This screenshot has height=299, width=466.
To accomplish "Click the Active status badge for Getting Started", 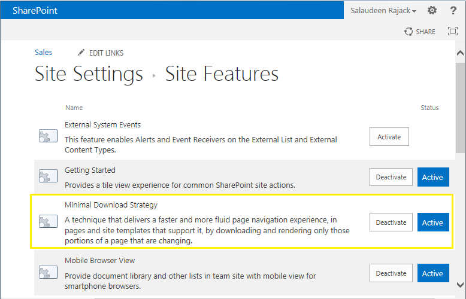I will (432, 177).
